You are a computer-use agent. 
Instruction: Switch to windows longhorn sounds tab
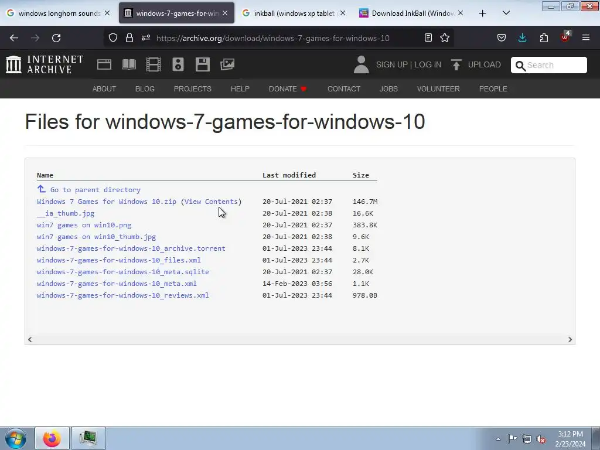pos(59,13)
